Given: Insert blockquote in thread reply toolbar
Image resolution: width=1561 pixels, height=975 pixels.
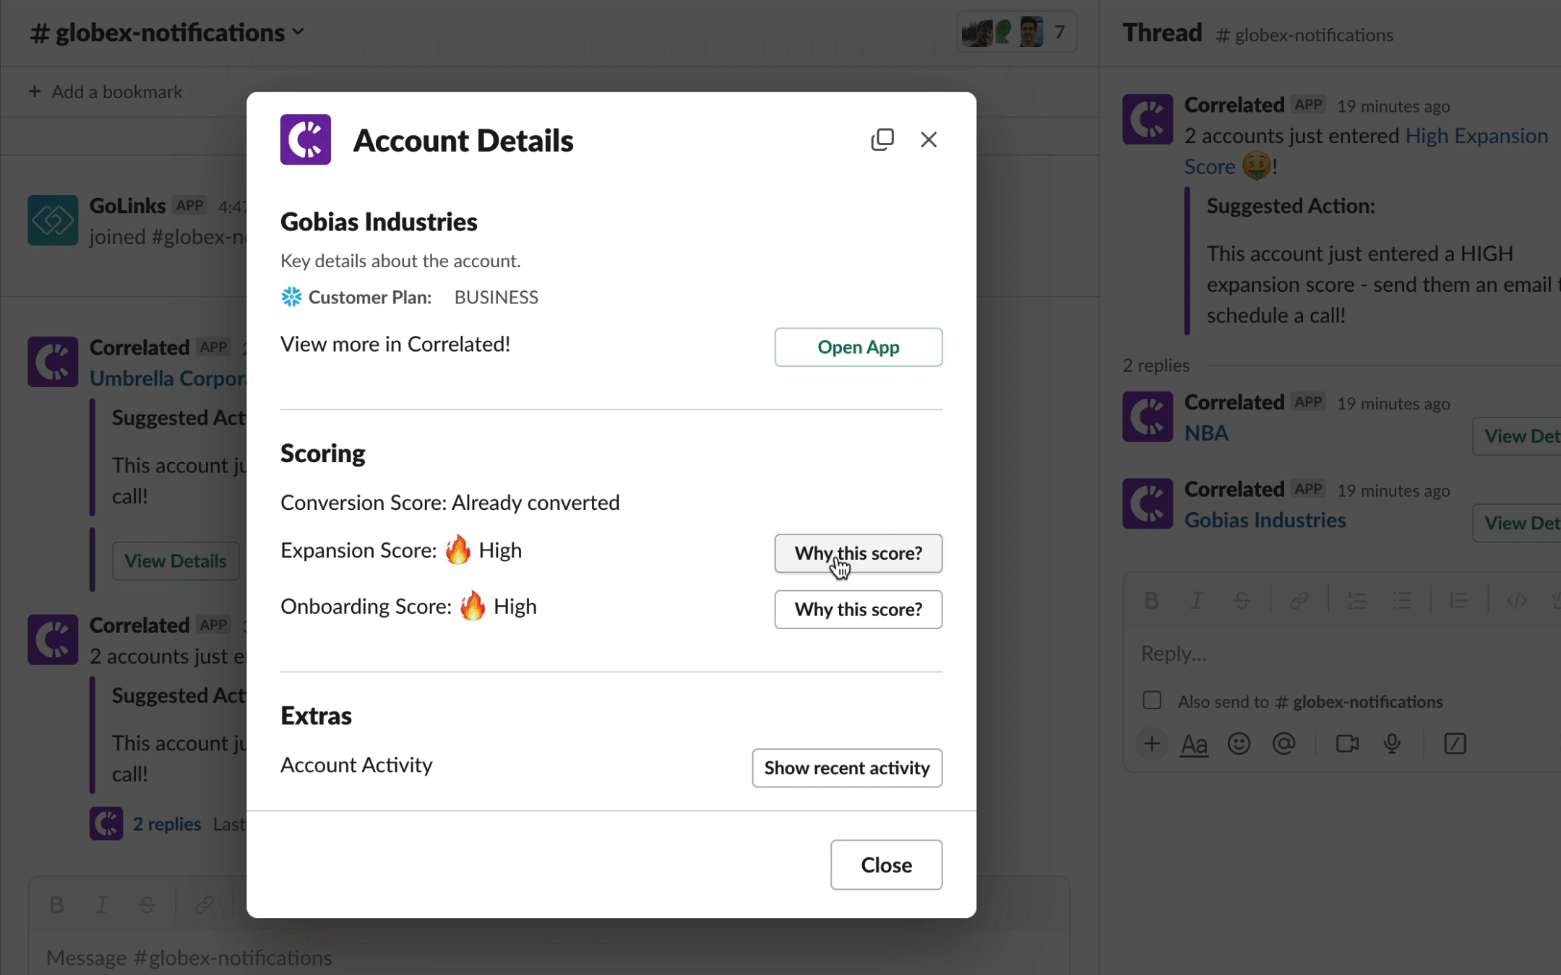Looking at the screenshot, I should [x=1458, y=600].
